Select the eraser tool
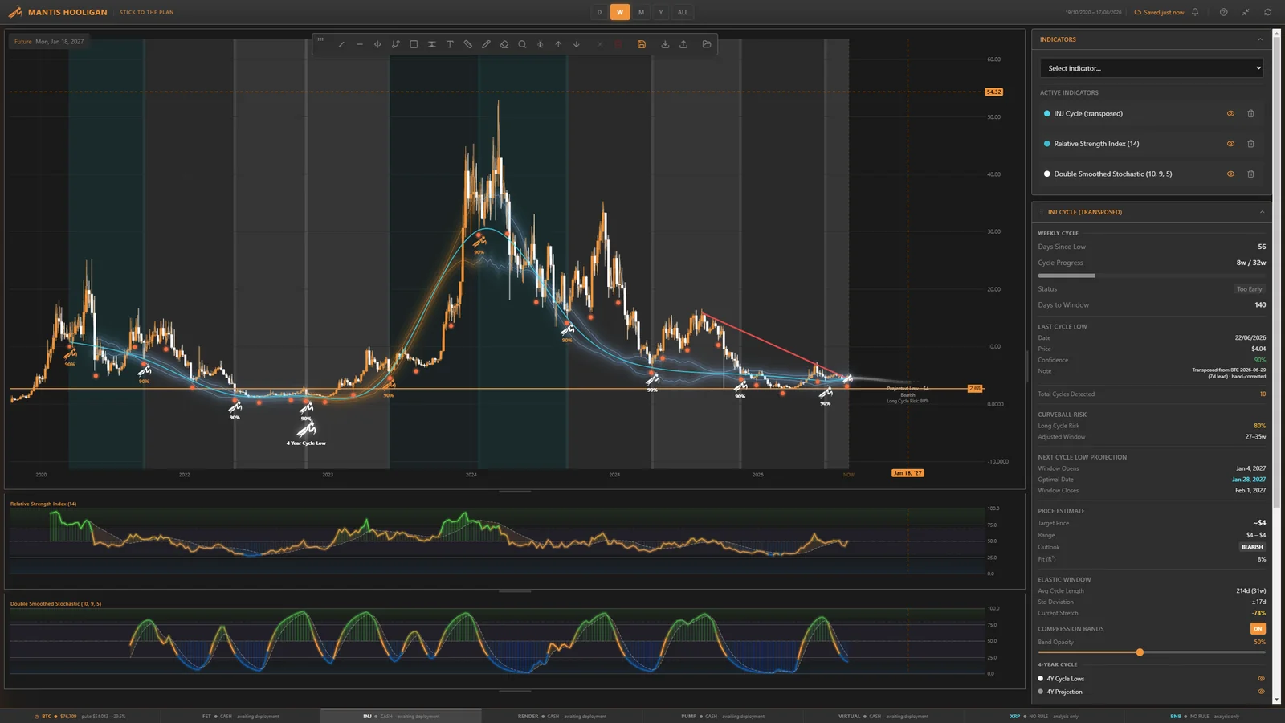This screenshot has width=1285, height=723. [x=504, y=44]
